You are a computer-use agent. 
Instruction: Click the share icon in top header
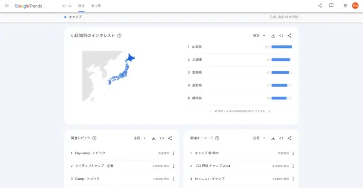320,6
